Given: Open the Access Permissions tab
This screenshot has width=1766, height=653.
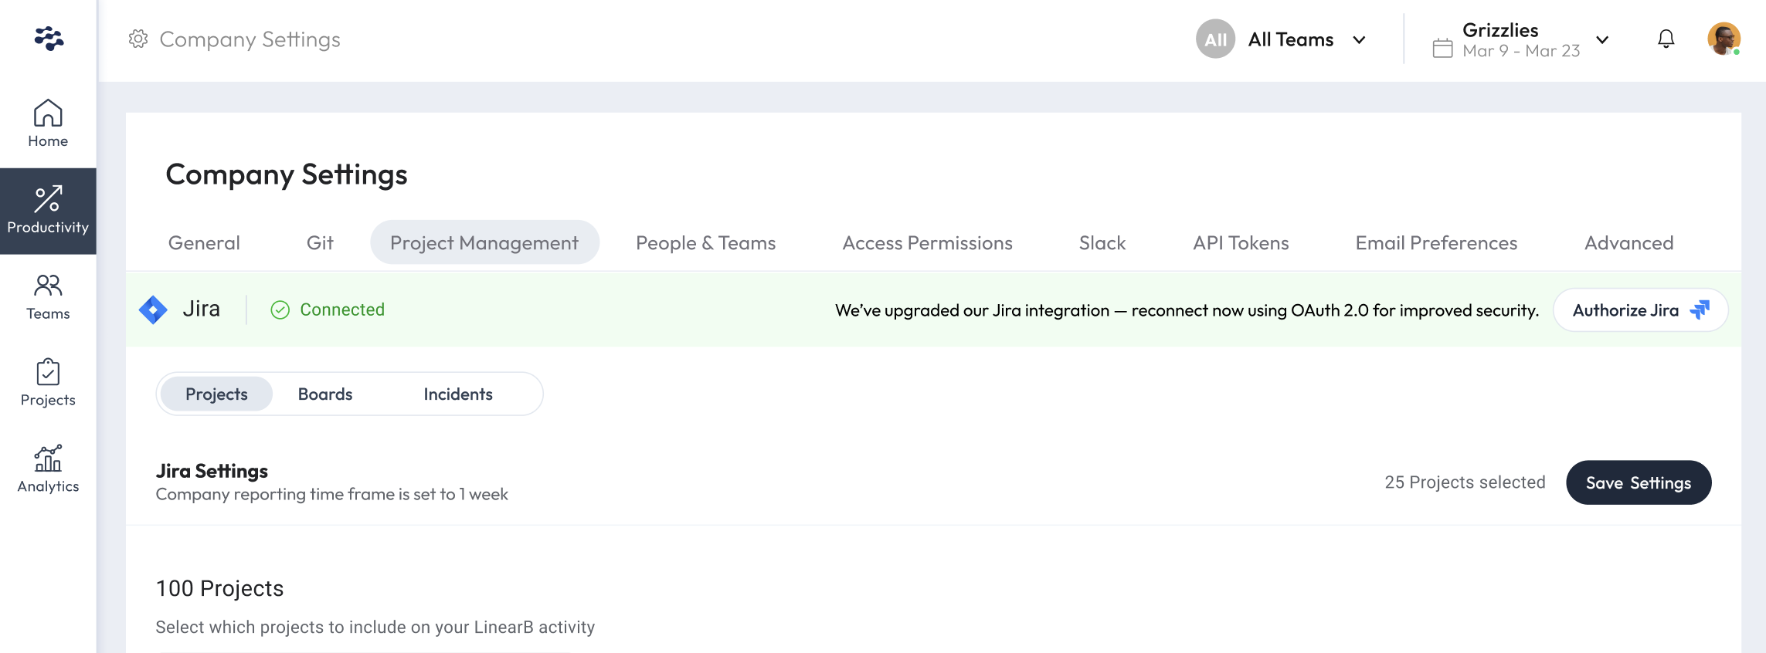Looking at the screenshot, I should pyautogui.click(x=927, y=243).
